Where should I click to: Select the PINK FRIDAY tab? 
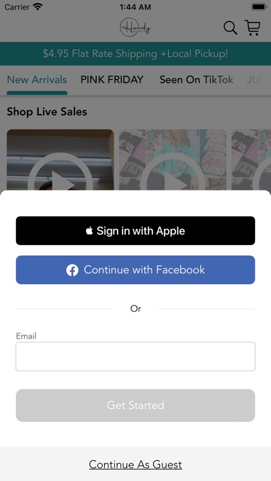pyautogui.click(x=112, y=80)
